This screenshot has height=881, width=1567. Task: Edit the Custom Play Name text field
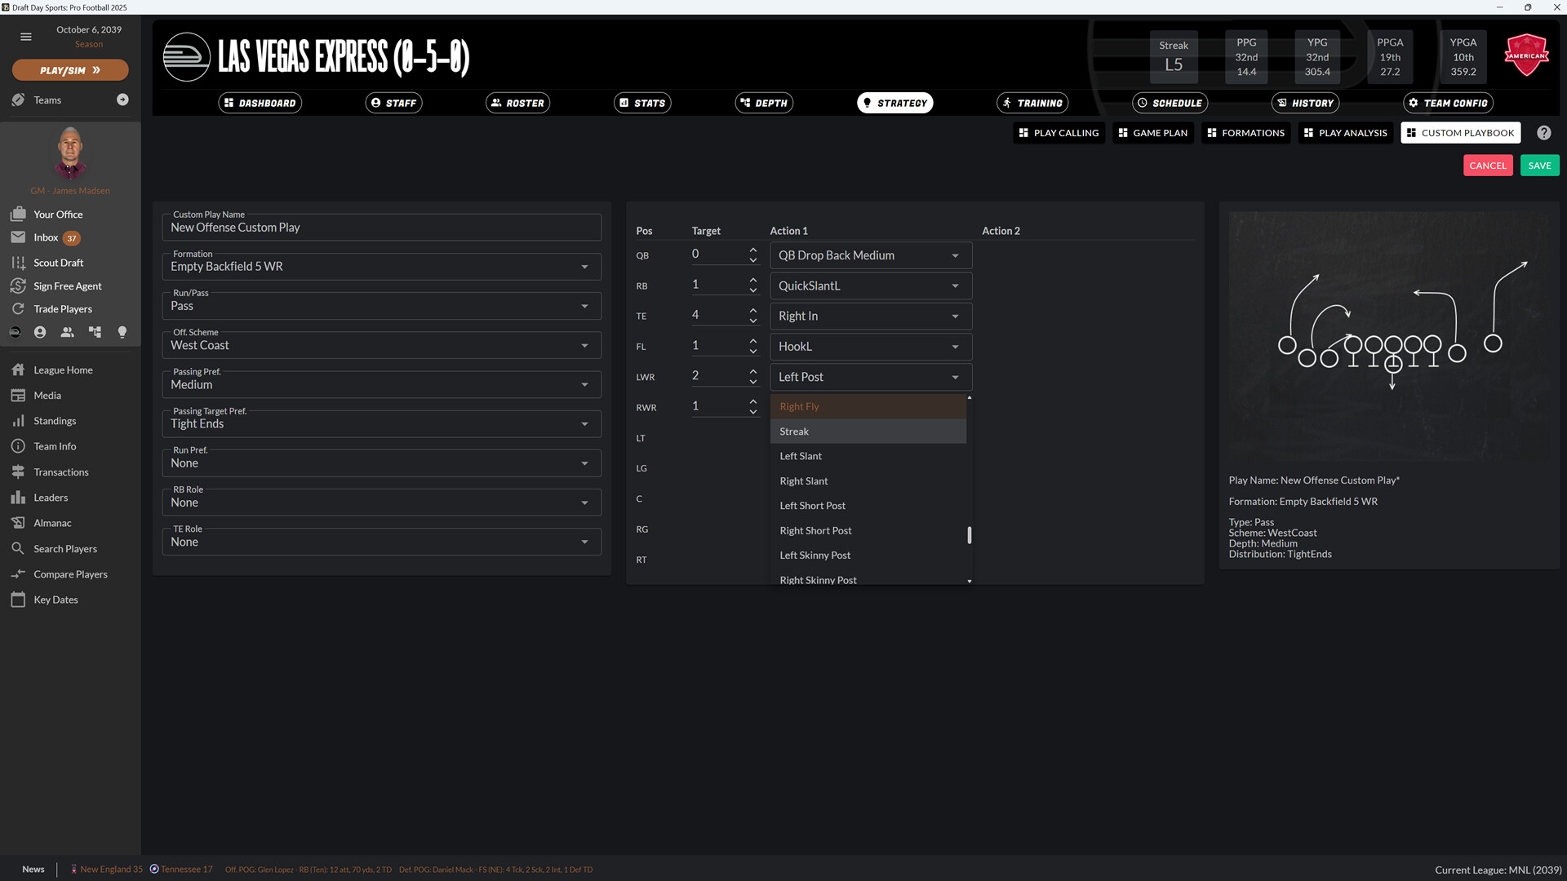point(380,227)
